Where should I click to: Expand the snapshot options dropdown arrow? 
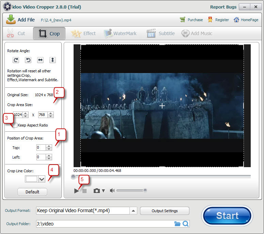103,191
